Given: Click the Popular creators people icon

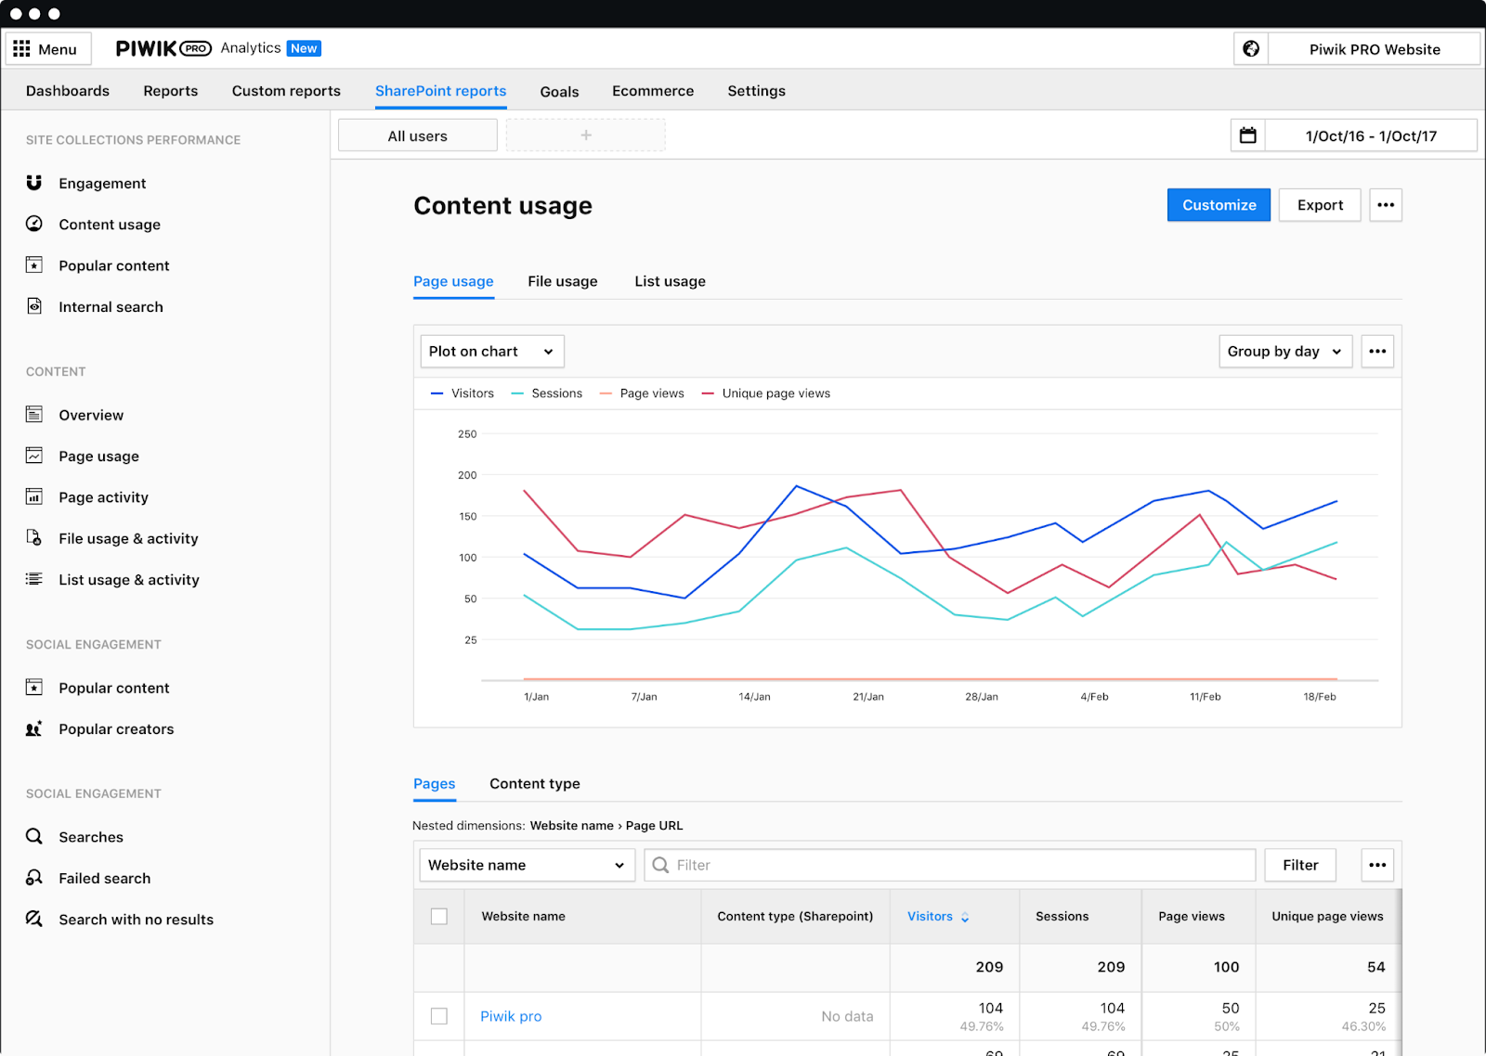Looking at the screenshot, I should click(x=34, y=729).
